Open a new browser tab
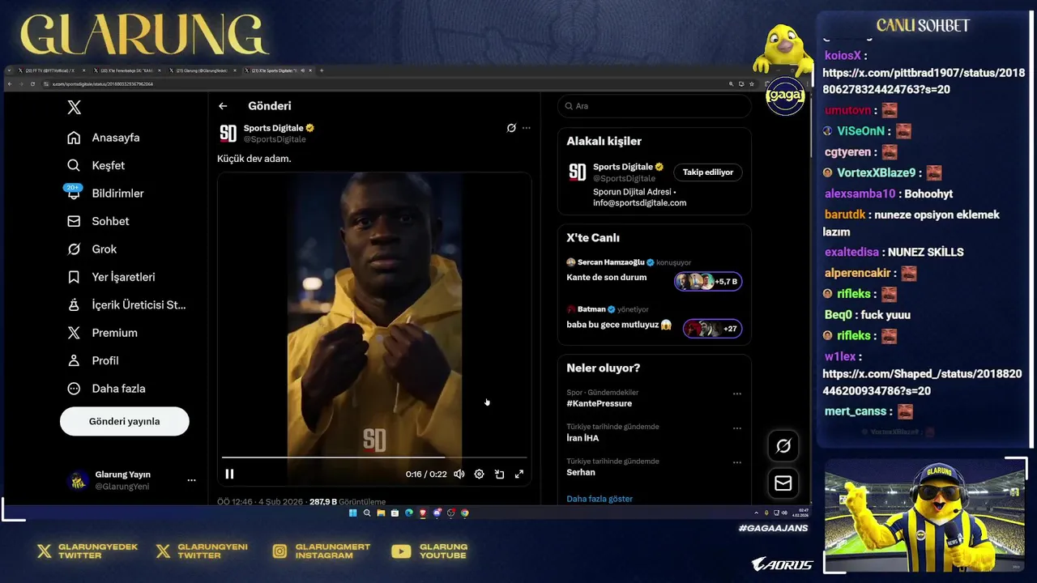The height and width of the screenshot is (583, 1037). point(322,70)
